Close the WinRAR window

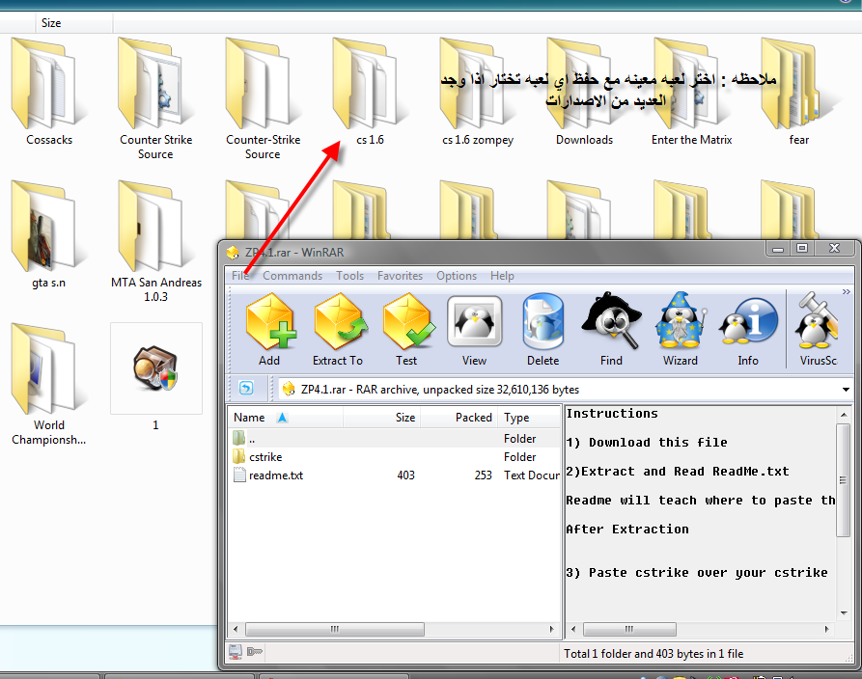click(835, 249)
